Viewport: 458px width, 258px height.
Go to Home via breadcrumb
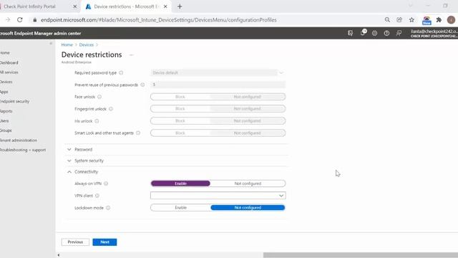67,44
